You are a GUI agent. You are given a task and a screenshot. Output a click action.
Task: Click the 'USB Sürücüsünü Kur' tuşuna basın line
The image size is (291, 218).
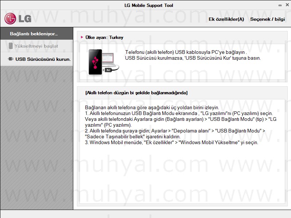coord(193,58)
